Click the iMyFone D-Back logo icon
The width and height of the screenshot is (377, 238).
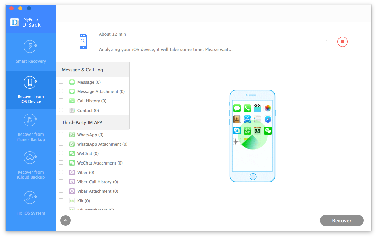(15, 22)
